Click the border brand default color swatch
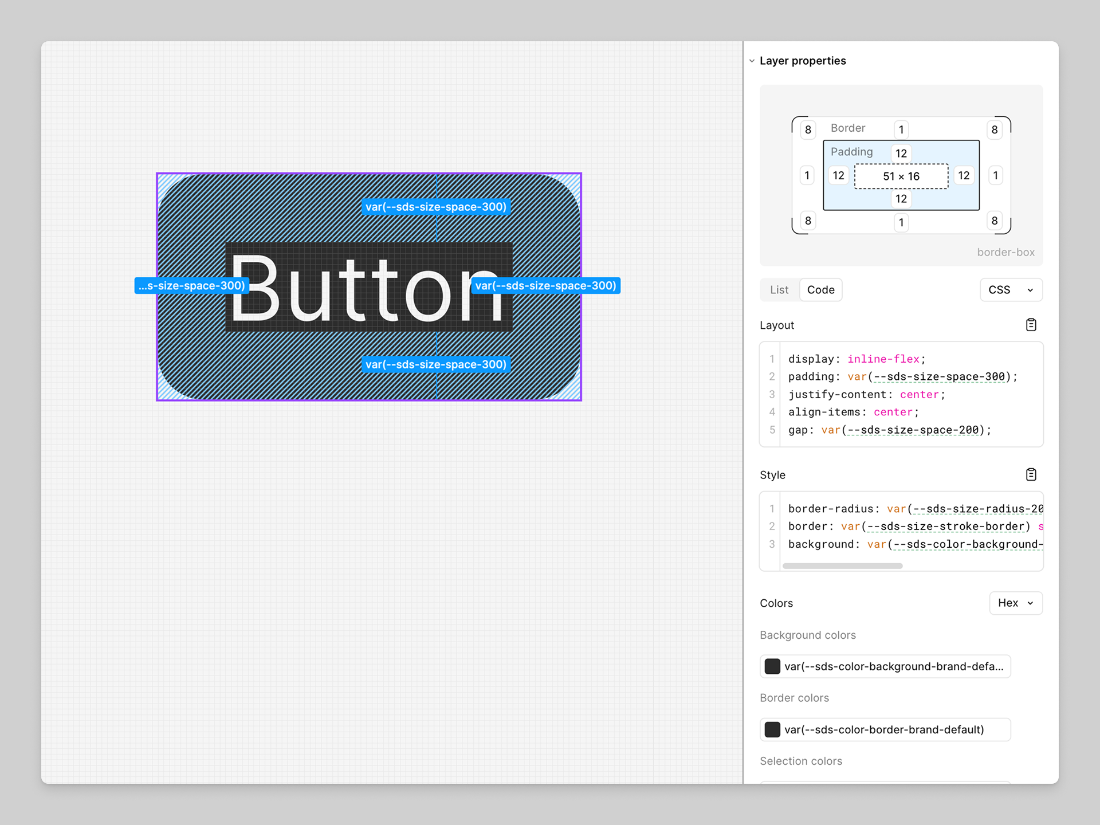Image resolution: width=1100 pixels, height=825 pixels. 772,729
